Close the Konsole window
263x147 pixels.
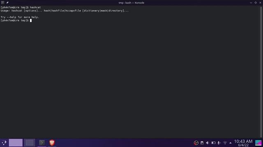click(260, 3)
